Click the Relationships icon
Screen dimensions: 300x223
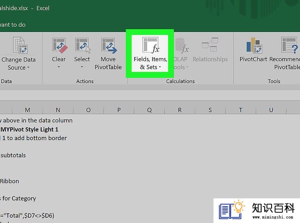(210, 45)
